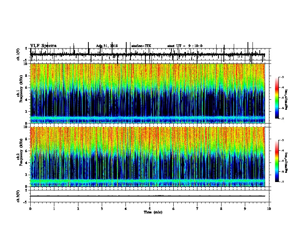The width and height of the screenshot is (303, 234).
Task: Select the ch.2 frequency tick "2"
Action: tap(27, 175)
